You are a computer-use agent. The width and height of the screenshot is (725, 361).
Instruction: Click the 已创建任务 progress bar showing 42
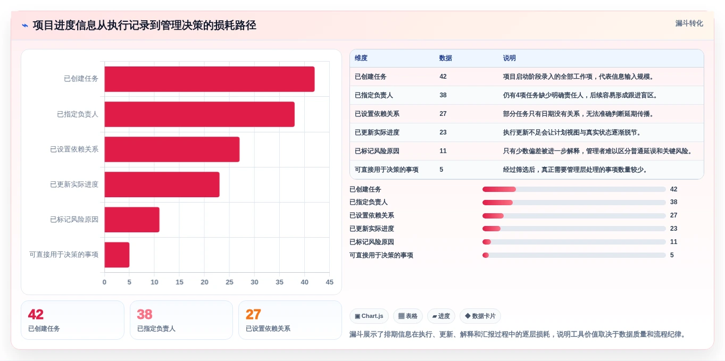(574, 189)
